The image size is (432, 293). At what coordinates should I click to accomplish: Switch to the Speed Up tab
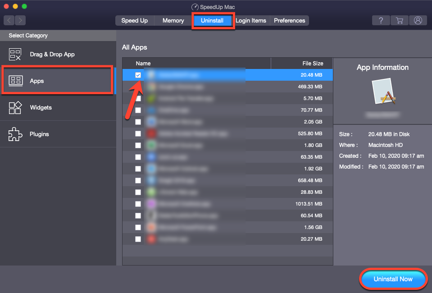(x=134, y=21)
